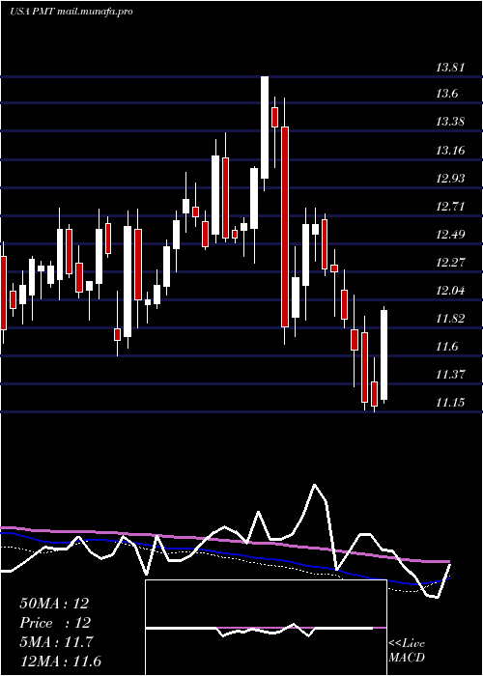Click the 13.38 price label
This screenshot has height=676, width=483.
450,122
